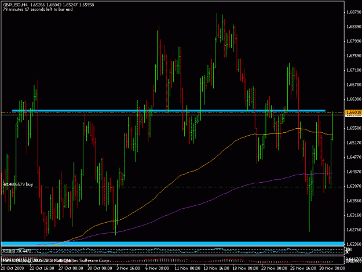
Task: Click the 1.68790 price axis label
Action: point(354,12)
